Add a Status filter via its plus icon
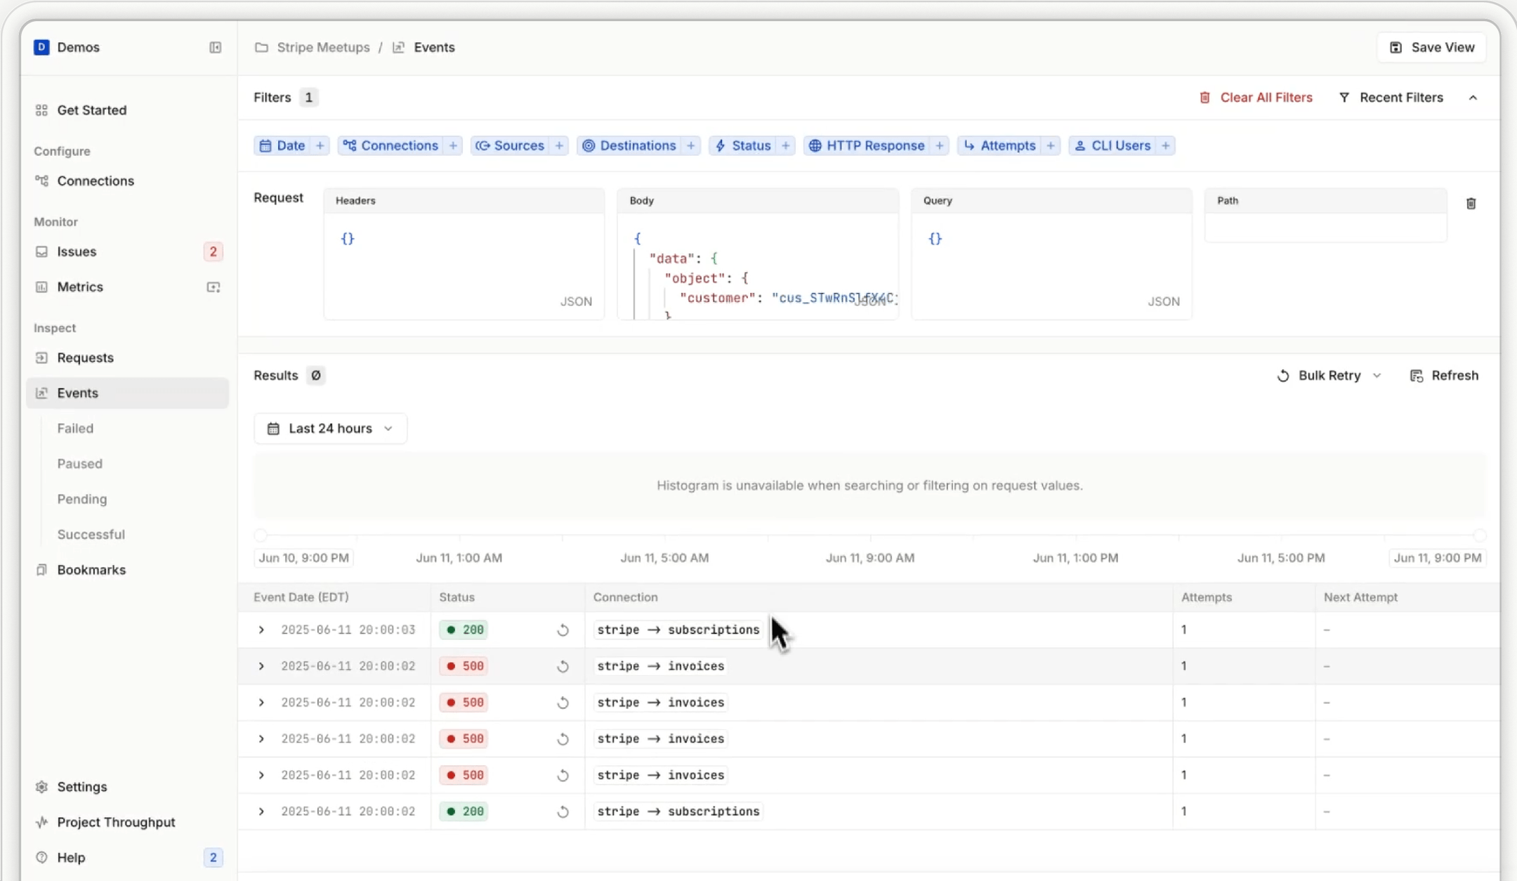The image size is (1517, 881). [784, 145]
